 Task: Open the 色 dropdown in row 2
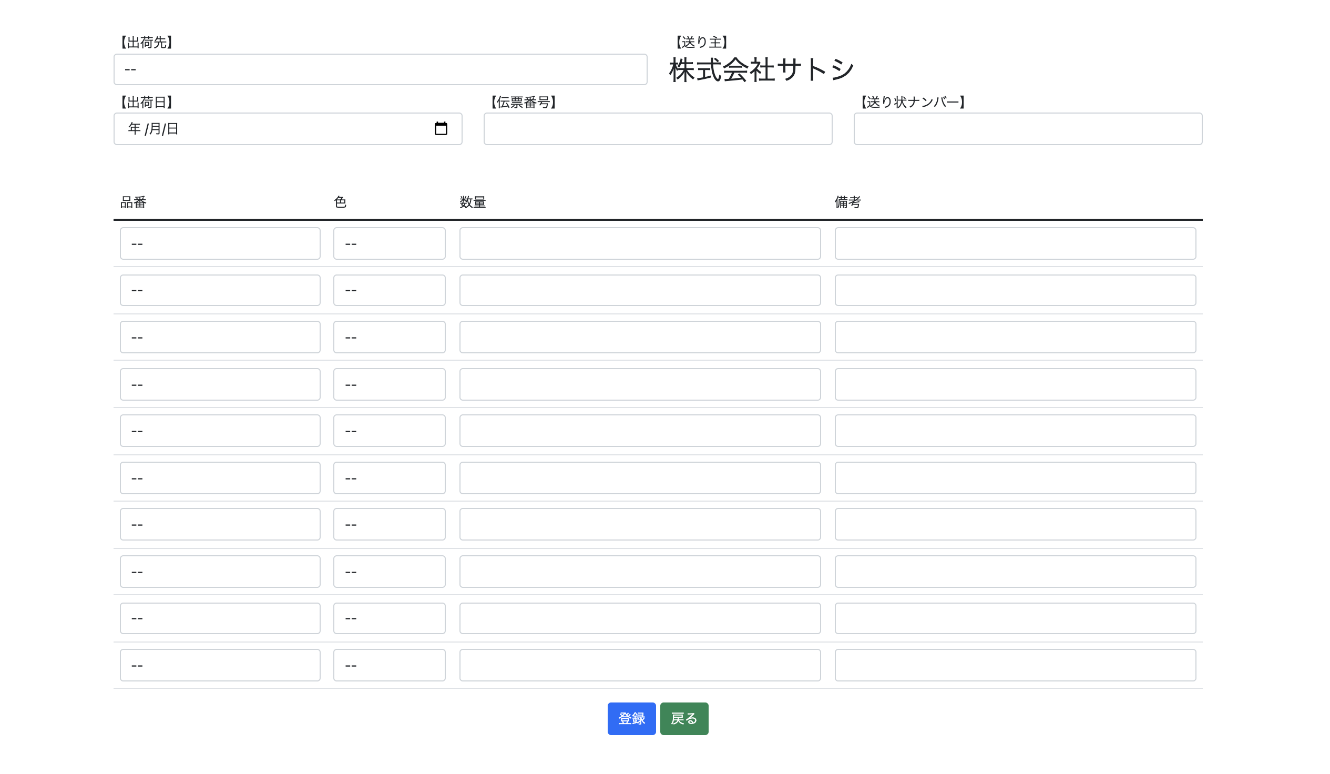389,290
